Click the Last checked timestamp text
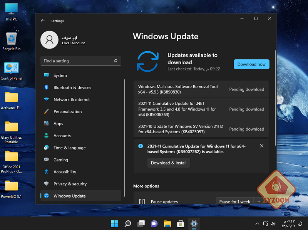 194,69
